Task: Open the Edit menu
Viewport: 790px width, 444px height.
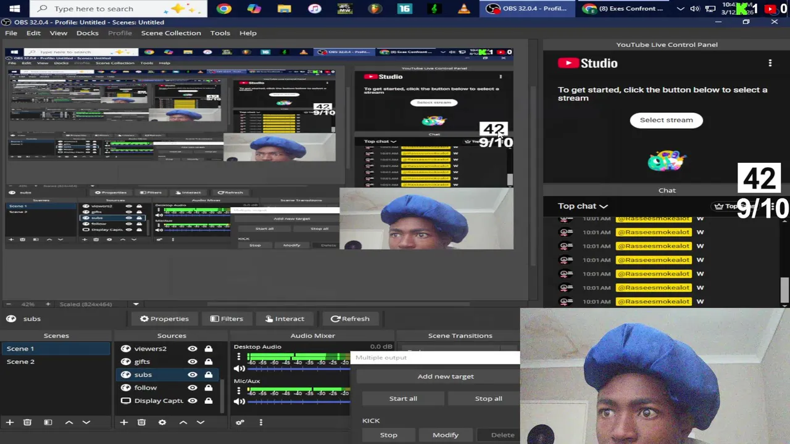Action: (33, 33)
